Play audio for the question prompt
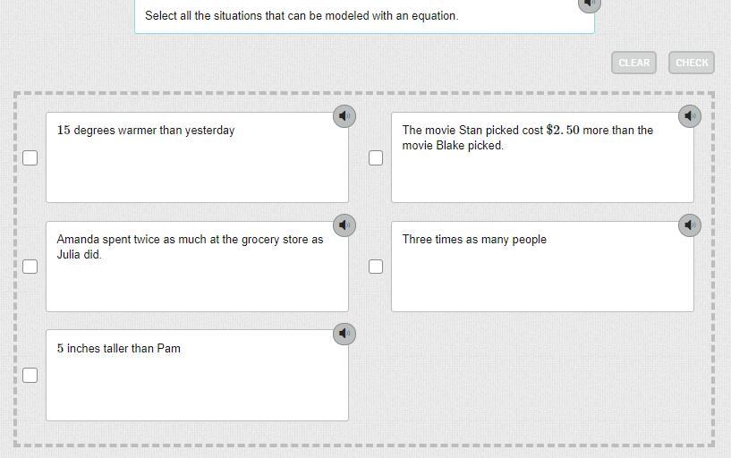 click(x=589, y=4)
